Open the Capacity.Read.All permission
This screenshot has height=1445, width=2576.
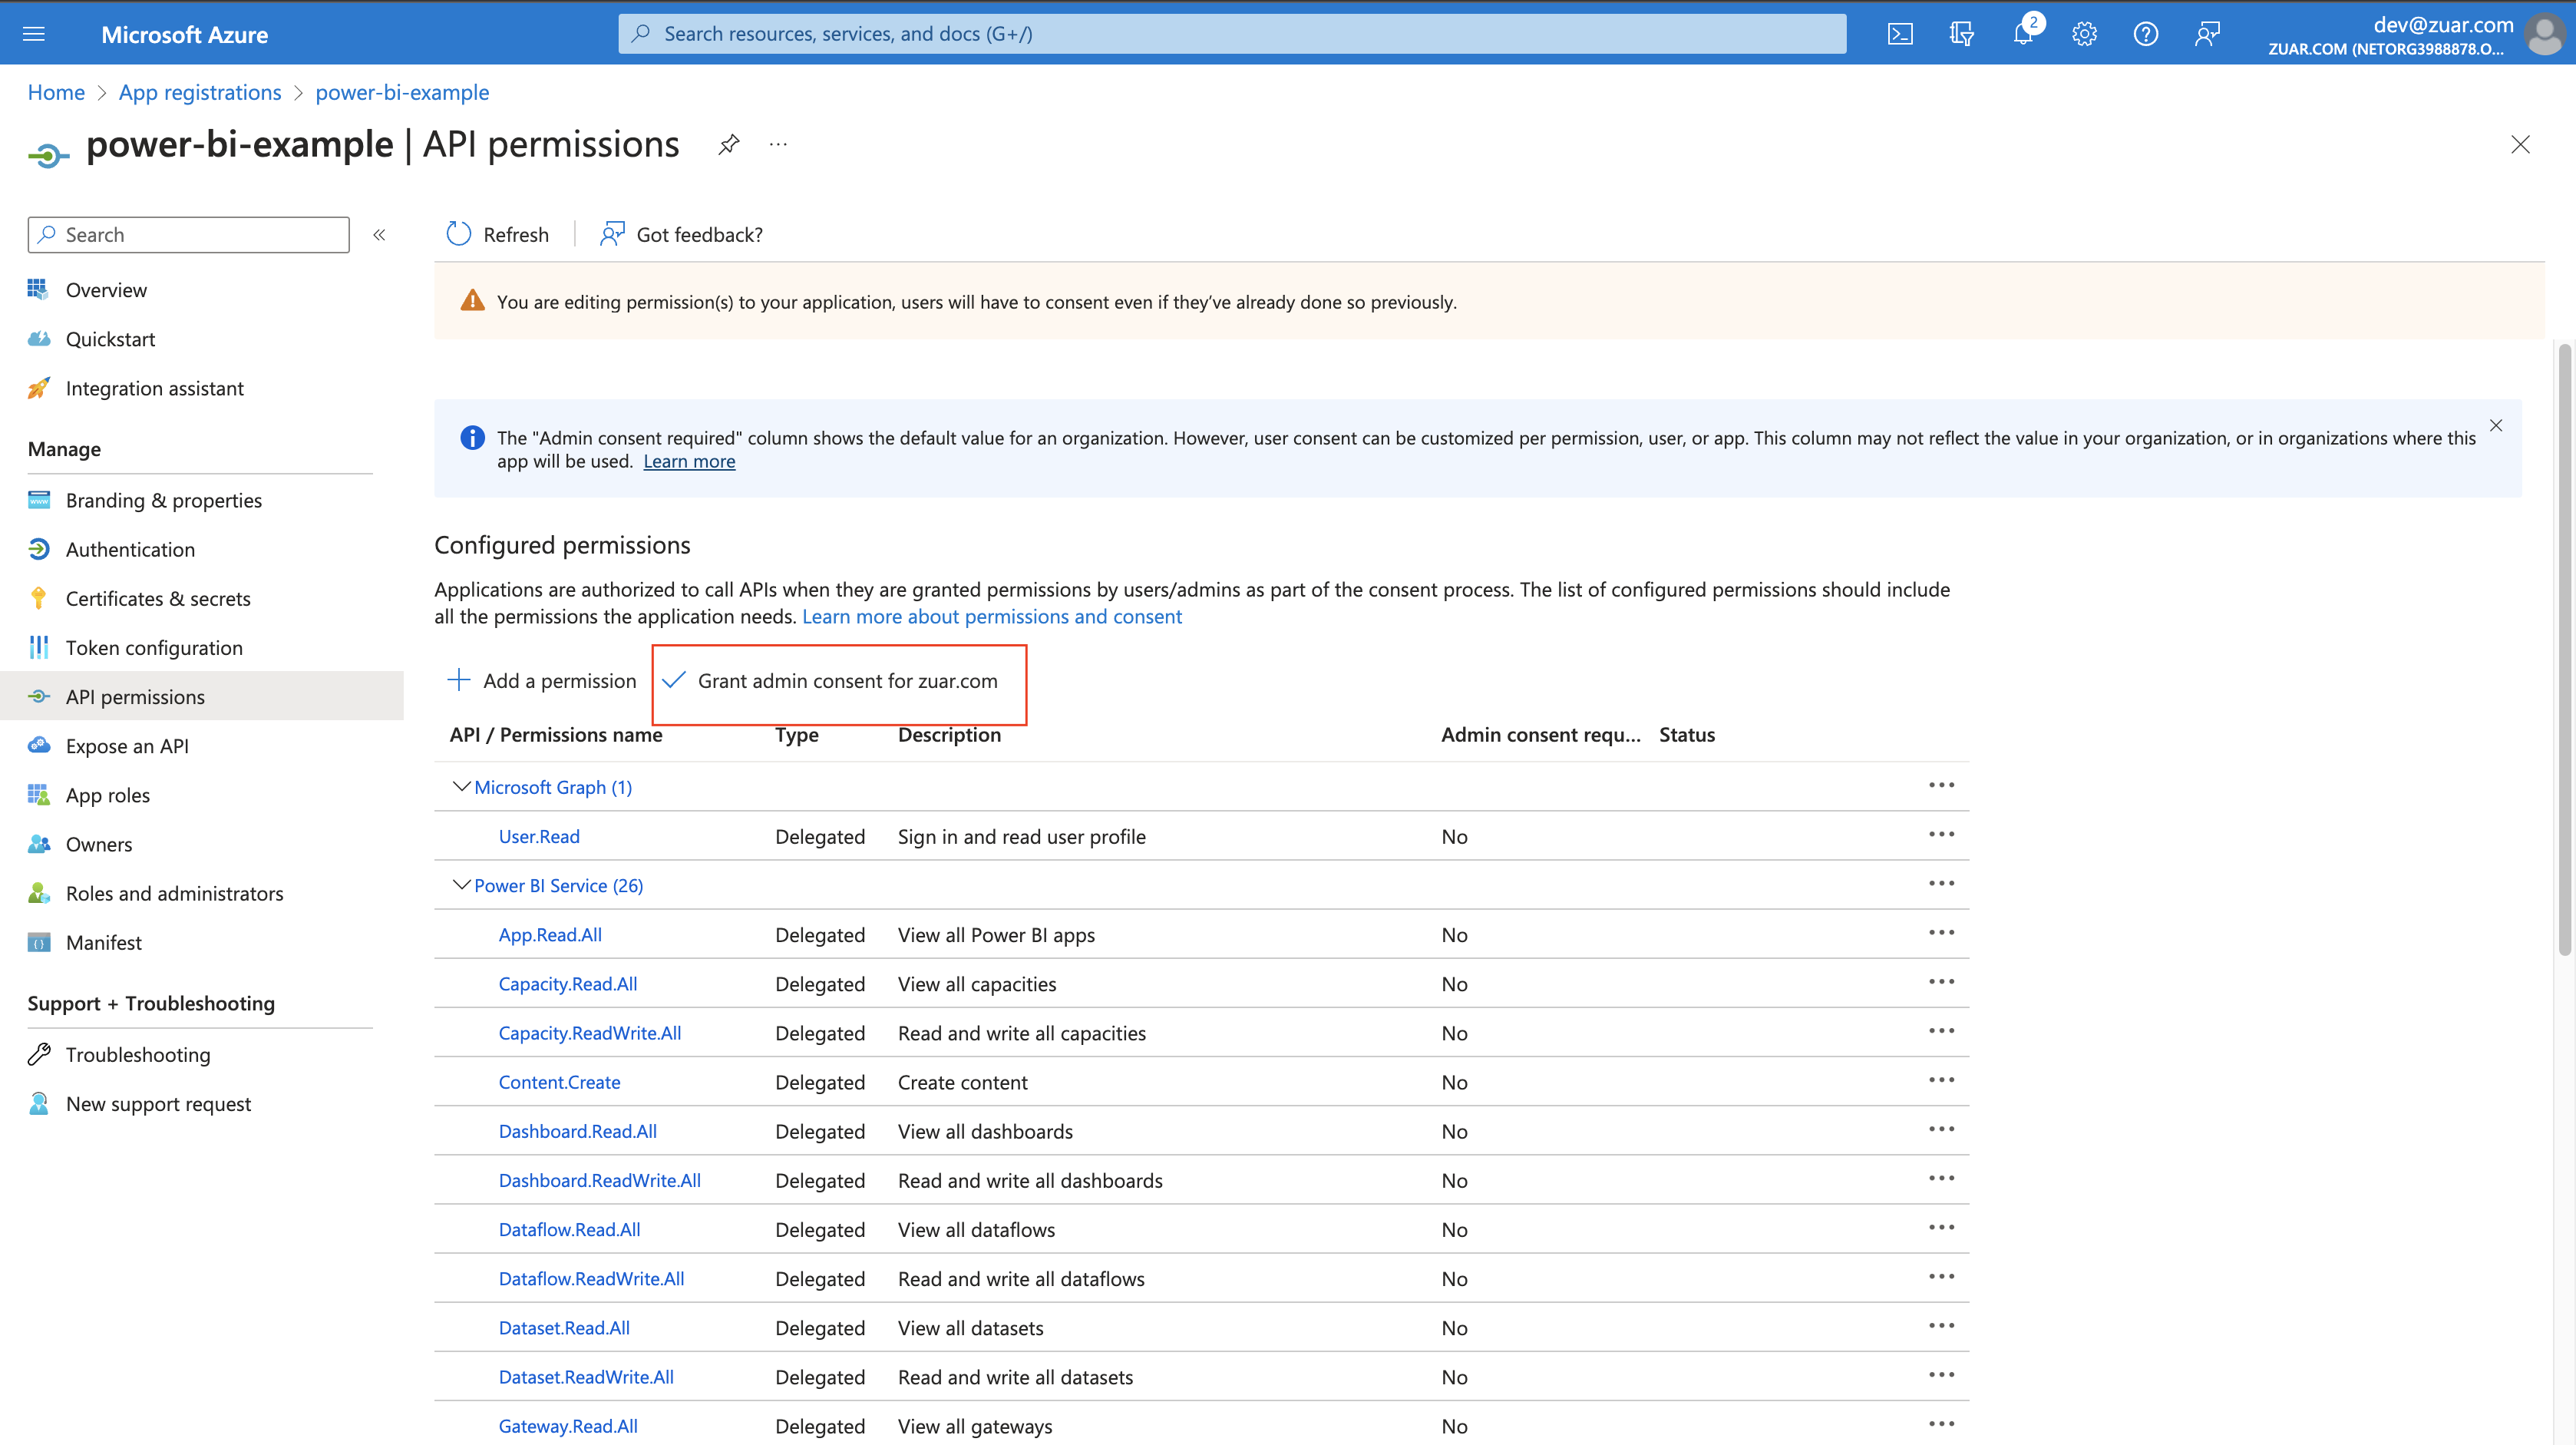(568, 983)
